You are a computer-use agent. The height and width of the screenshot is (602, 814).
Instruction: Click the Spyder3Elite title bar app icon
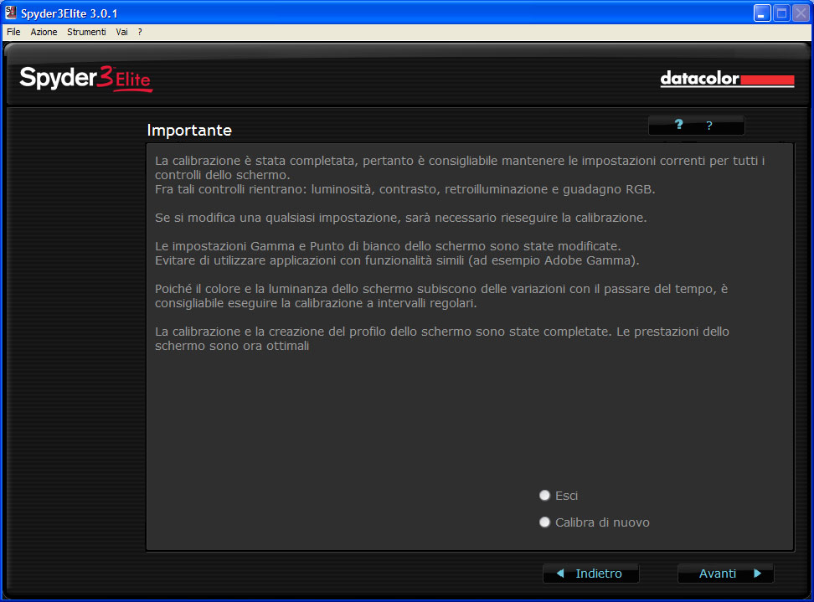(x=10, y=13)
